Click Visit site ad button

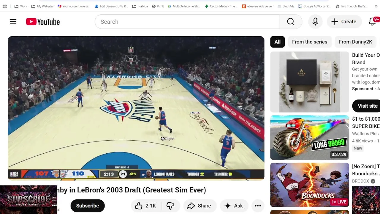point(366,106)
